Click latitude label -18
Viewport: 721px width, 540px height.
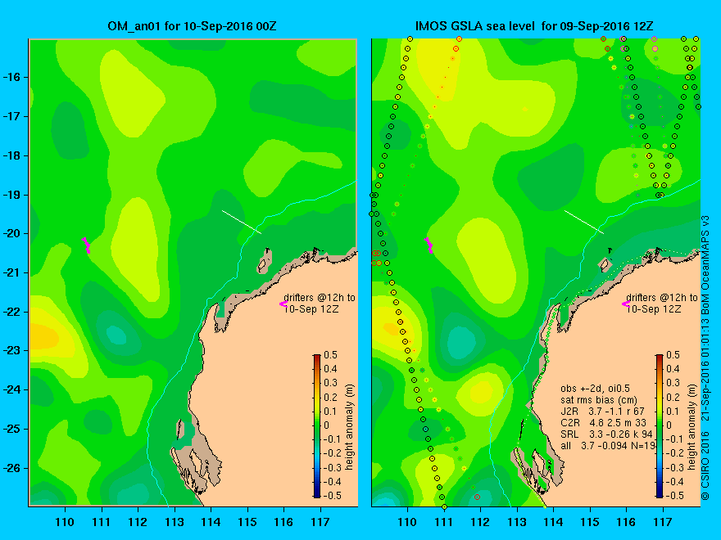coord(12,155)
